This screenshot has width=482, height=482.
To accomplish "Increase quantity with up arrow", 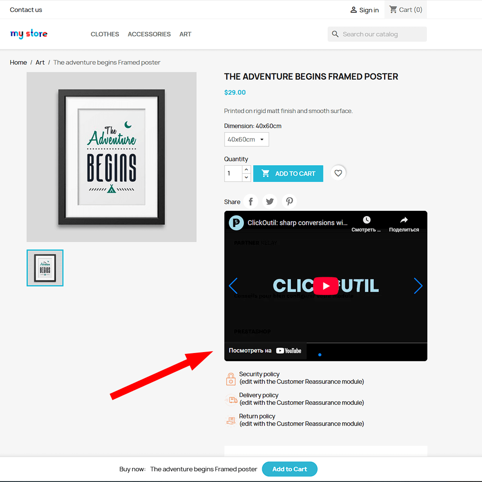I will point(246,169).
